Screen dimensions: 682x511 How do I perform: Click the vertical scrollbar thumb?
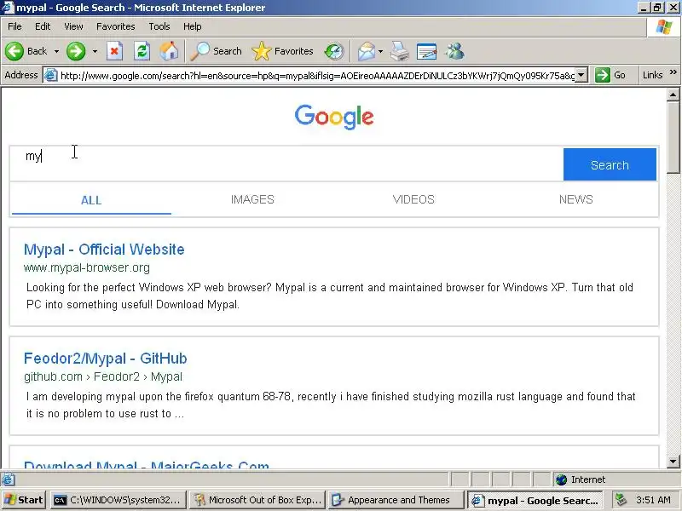point(673,137)
